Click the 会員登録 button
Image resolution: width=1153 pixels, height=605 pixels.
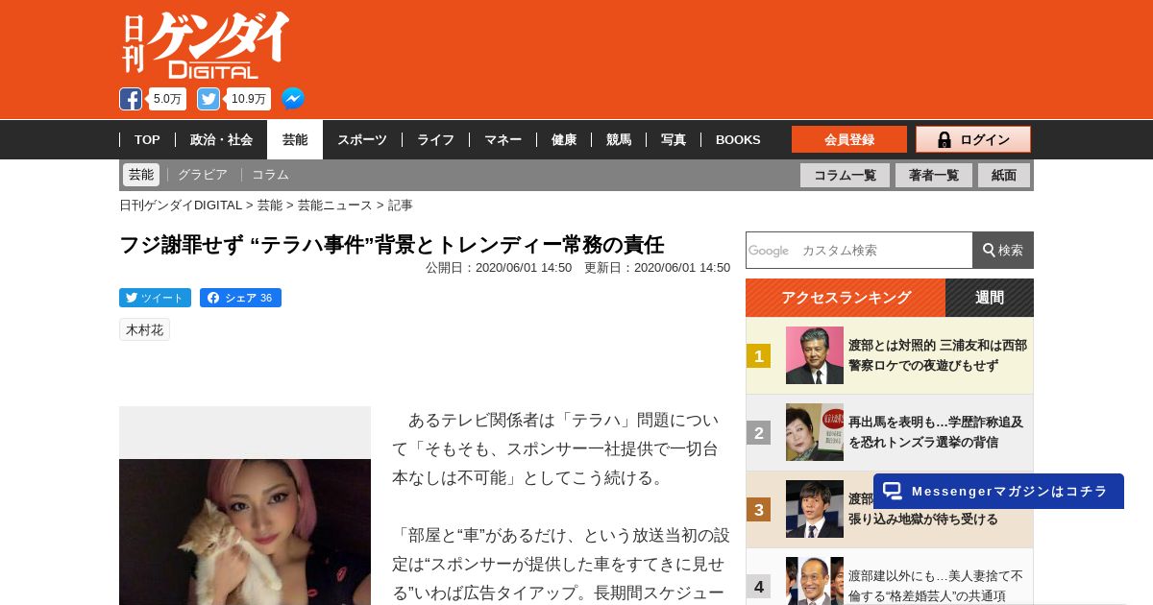(x=849, y=139)
